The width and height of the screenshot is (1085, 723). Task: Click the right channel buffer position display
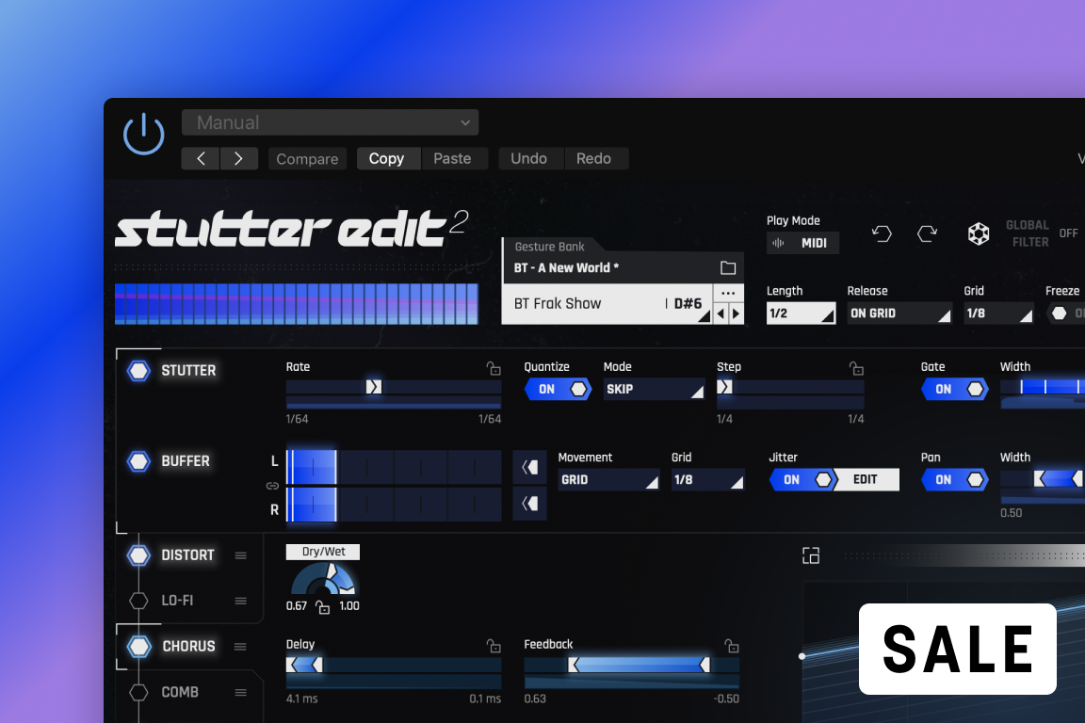tap(394, 504)
